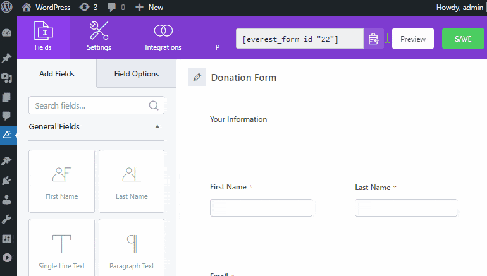Edit form title with pencil icon

(197, 77)
